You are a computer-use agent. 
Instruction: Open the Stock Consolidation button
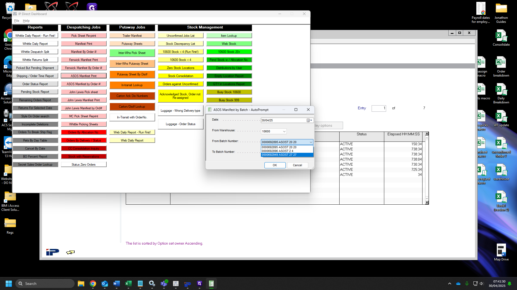[180, 76]
